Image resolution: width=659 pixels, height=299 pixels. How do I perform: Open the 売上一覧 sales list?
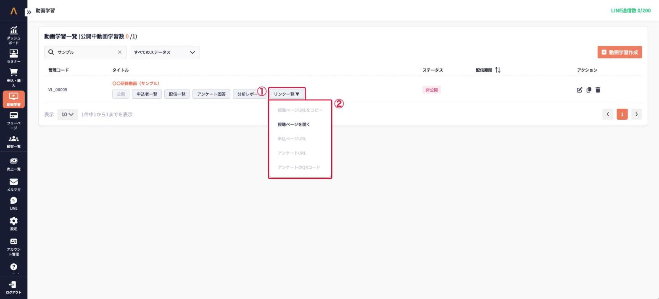13,164
